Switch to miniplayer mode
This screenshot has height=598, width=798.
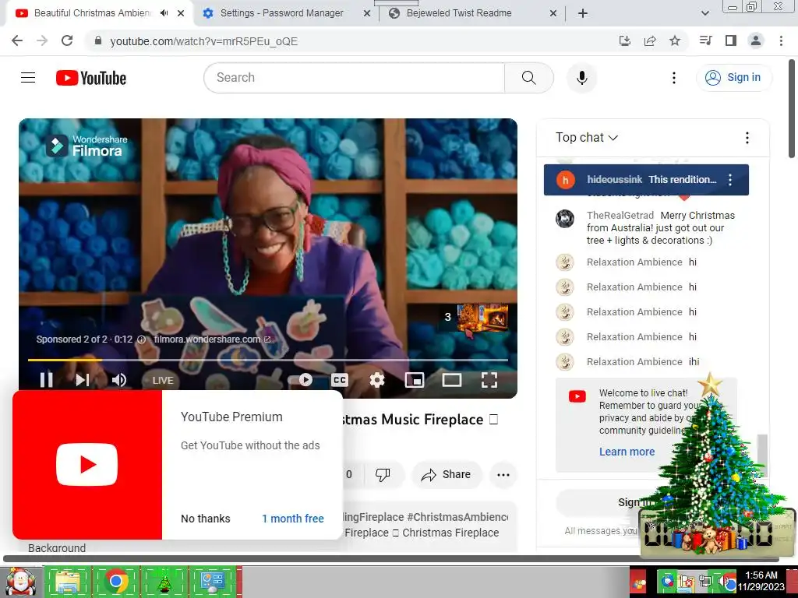(x=415, y=380)
